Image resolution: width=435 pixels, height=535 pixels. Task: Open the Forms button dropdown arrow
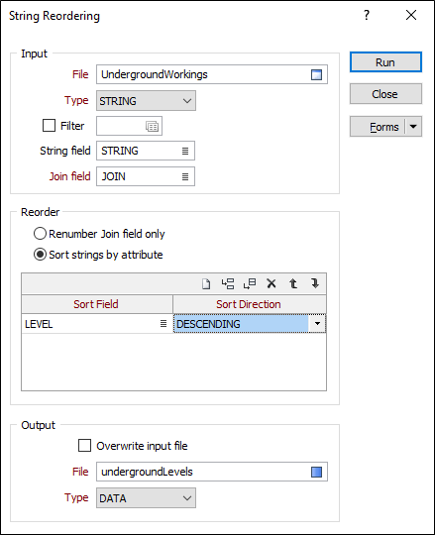pyautogui.click(x=413, y=127)
